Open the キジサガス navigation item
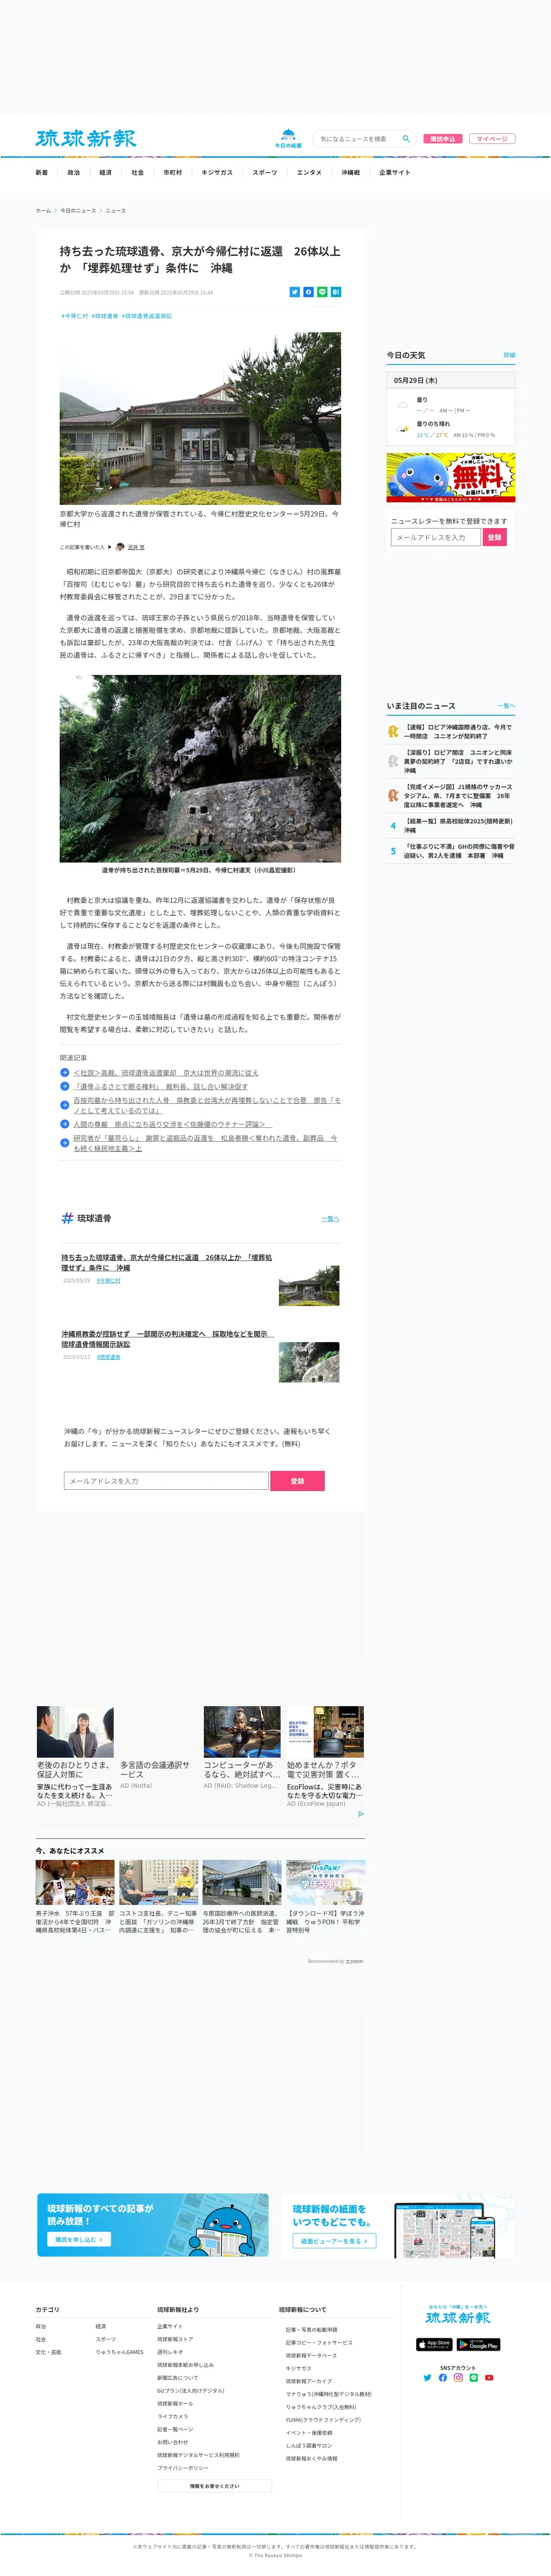The height and width of the screenshot is (2576, 551). tap(217, 172)
